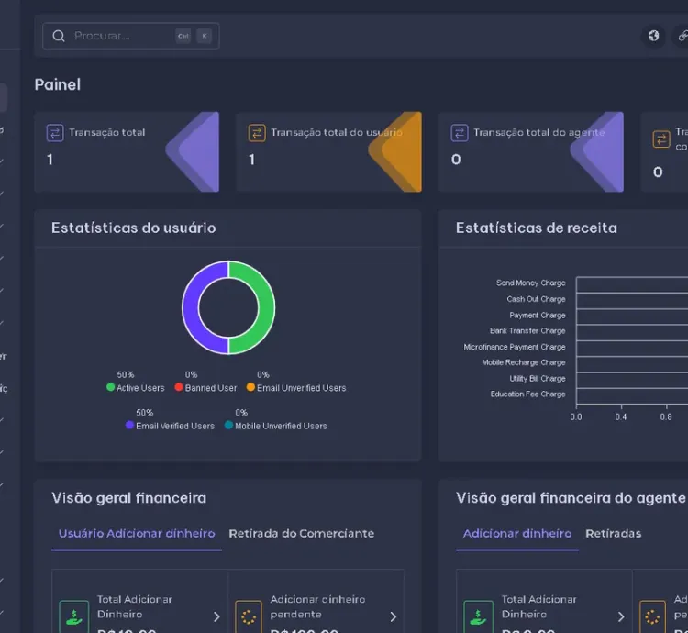Switch to Retirada do Comerciante tab
The image size is (688, 633).
pos(302,533)
